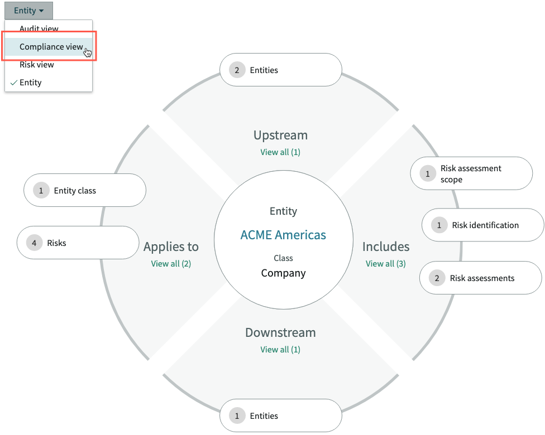The width and height of the screenshot is (545, 435).
Task: Click the Company class value
Action: pos(283,273)
